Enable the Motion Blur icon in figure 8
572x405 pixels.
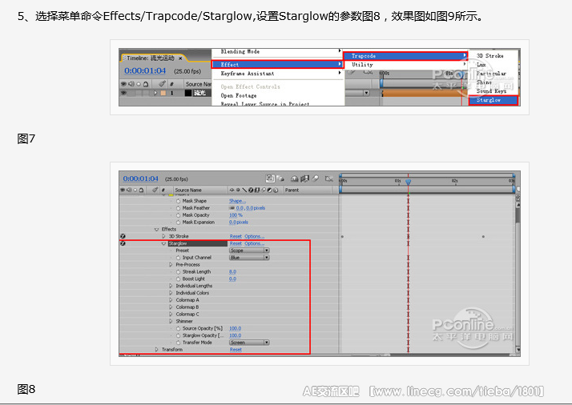point(315,178)
